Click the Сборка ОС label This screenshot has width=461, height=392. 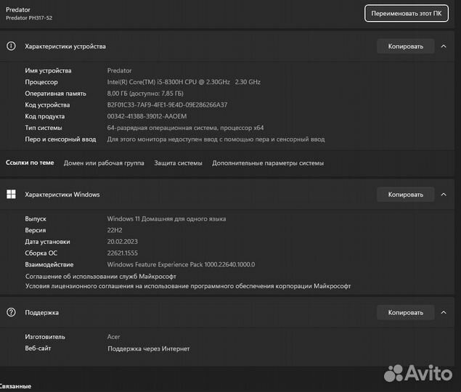[x=41, y=253]
